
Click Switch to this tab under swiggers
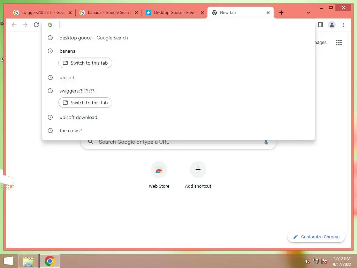pos(85,103)
